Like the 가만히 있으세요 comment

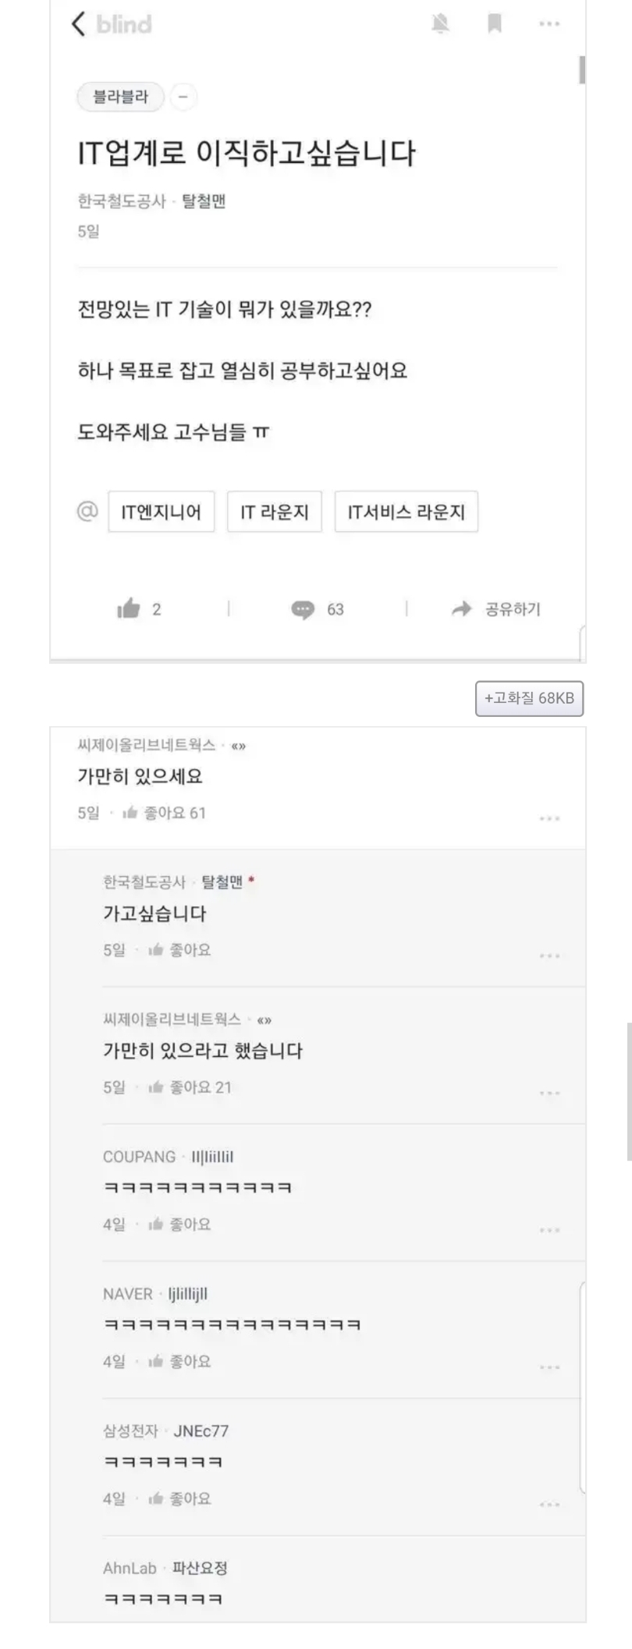point(130,814)
